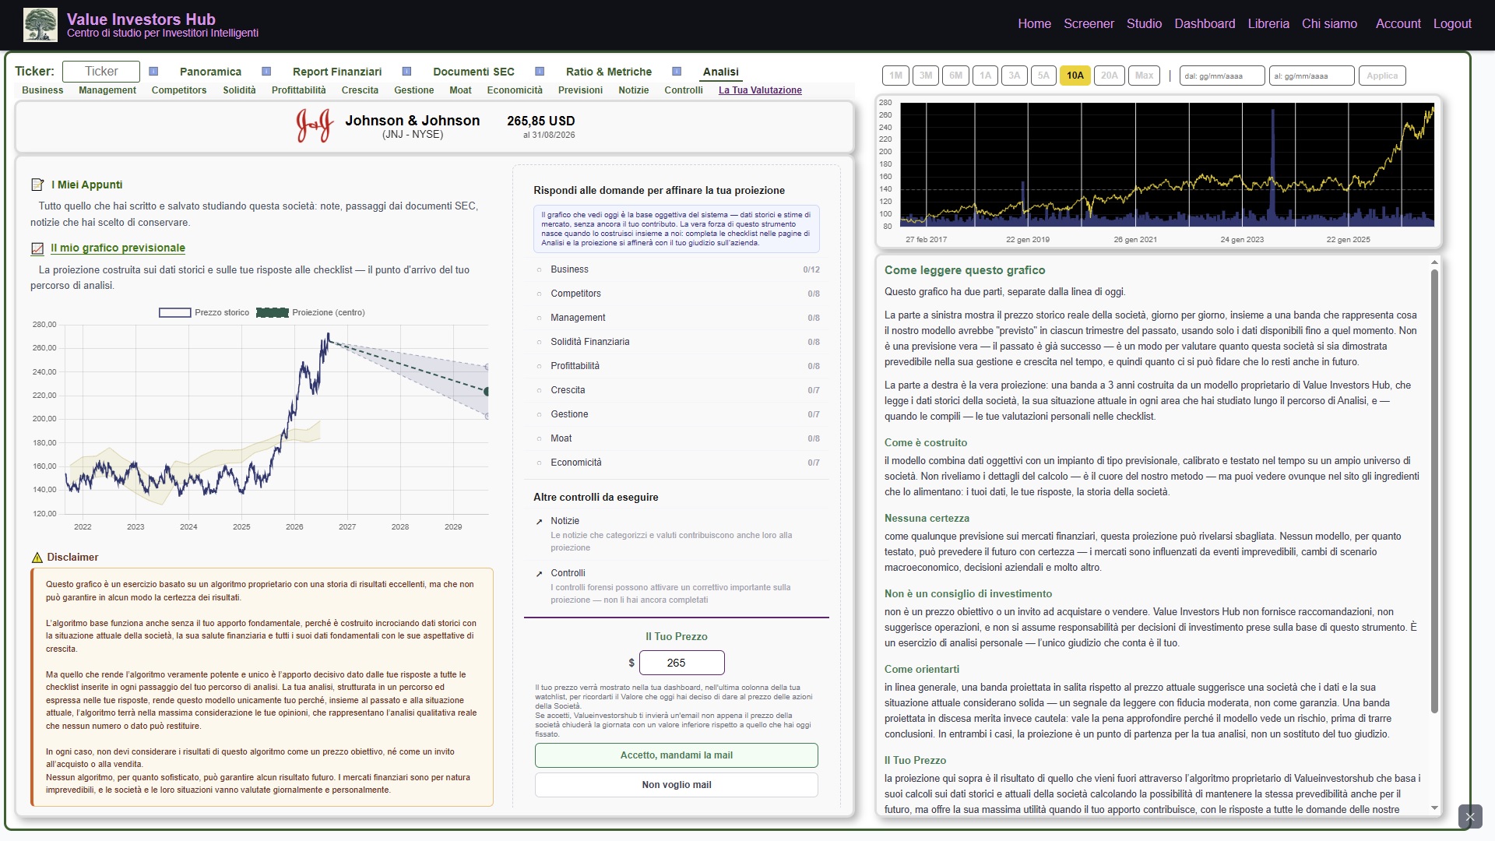This screenshot has width=1495, height=841.
Task: Click the chart icon beside Il mio grafico previsionale
Action: coord(37,248)
